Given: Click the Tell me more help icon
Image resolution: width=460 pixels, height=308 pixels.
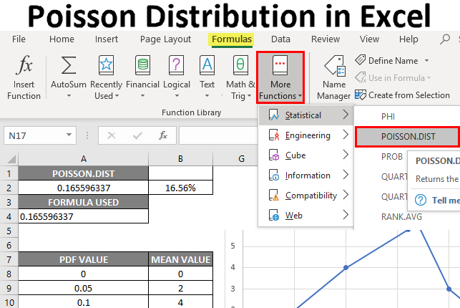Looking at the screenshot, I should pos(421,201).
